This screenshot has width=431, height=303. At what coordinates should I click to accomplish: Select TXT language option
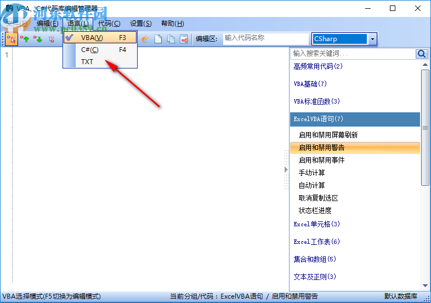tap(100, 62)
